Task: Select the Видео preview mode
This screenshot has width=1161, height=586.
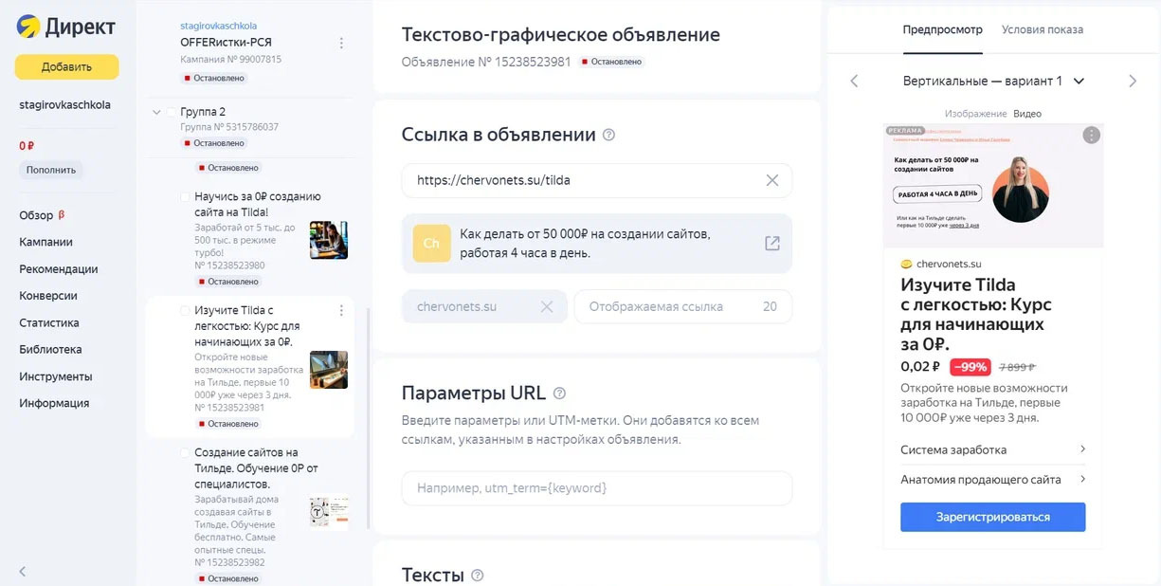Action: tap(1027, 114)
